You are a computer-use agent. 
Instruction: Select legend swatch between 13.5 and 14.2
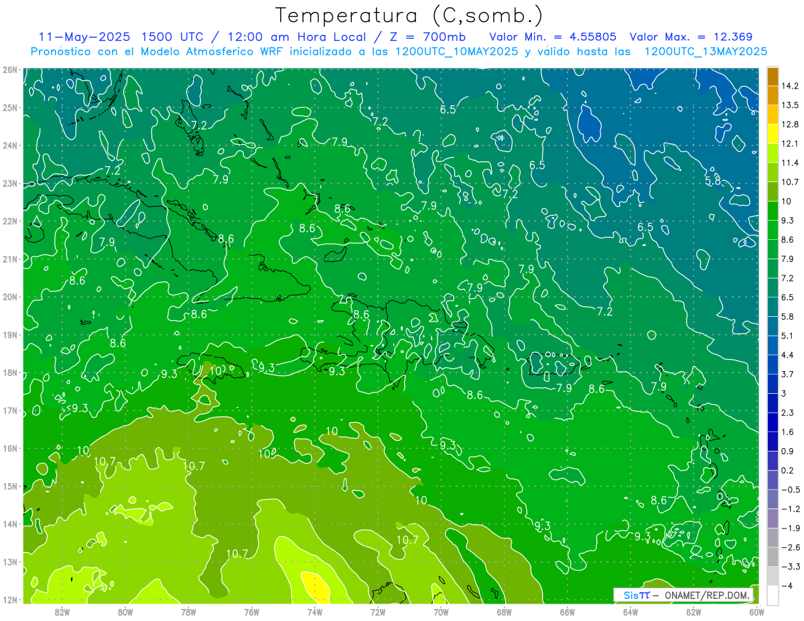[773, 95]
